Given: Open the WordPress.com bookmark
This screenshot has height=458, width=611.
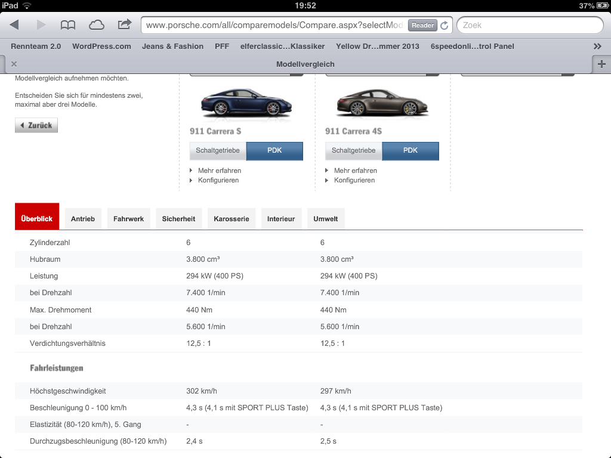Looking at the screenshot, I should (101, 47).
